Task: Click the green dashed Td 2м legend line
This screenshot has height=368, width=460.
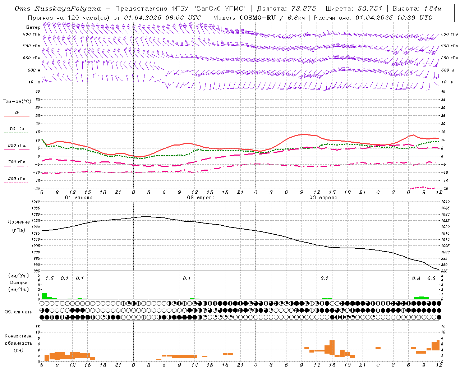Action: pyautogui.click(x=17, y=133)
